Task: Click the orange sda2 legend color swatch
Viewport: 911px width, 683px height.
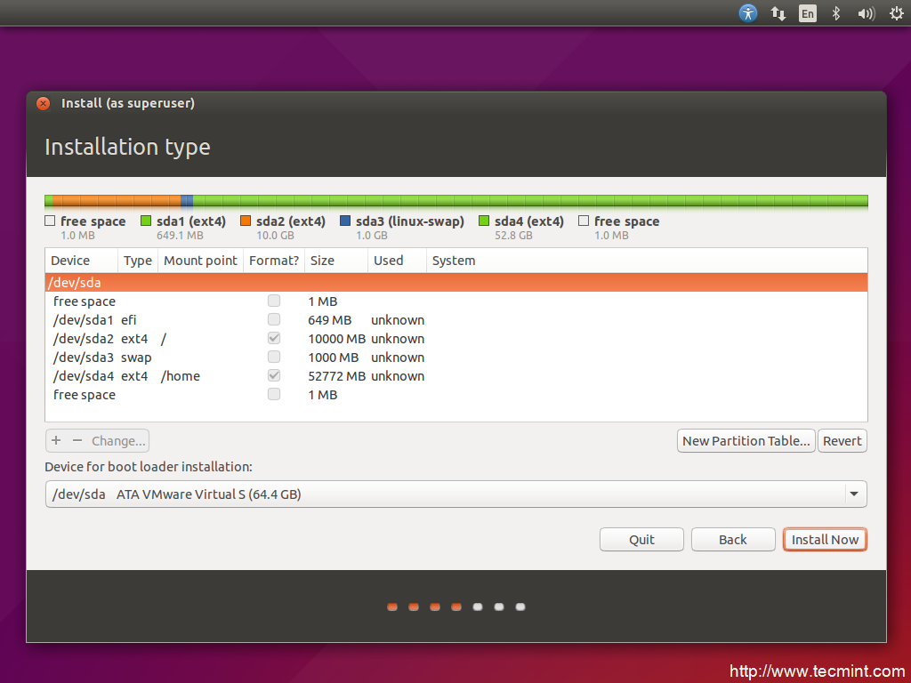Action: click(x=246, y=221)
